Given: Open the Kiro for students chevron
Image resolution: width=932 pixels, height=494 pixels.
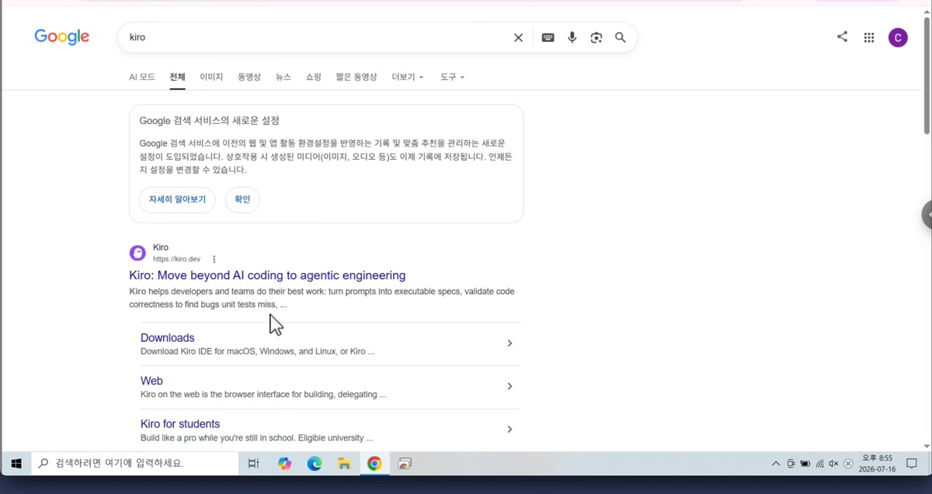Looking at the screenshot, I should pos(509,430).
